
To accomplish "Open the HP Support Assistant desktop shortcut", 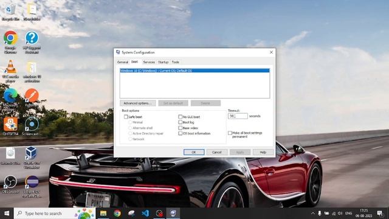I will click(32, 42).
